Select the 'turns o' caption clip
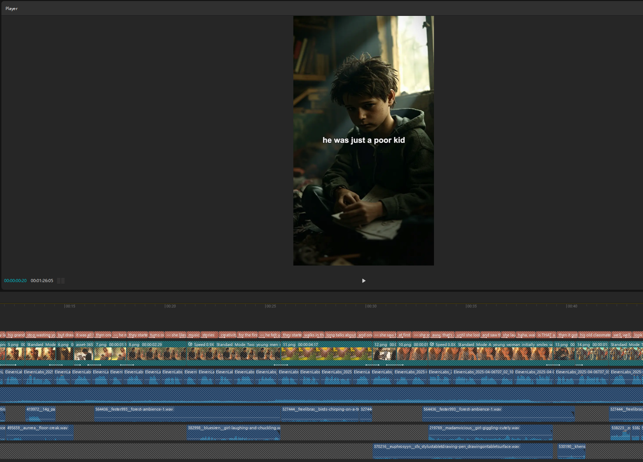Viewport: 643px width, 462px height. 157,335
